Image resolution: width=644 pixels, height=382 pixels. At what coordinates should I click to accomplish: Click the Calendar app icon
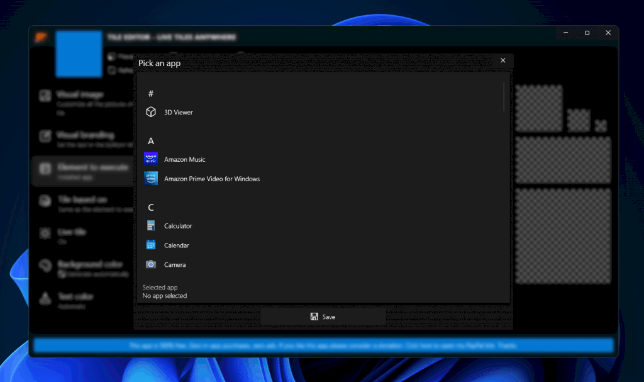(x=151, y=245)
